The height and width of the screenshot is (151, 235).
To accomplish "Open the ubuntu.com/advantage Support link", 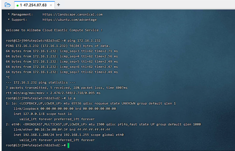I will [69, 20].
